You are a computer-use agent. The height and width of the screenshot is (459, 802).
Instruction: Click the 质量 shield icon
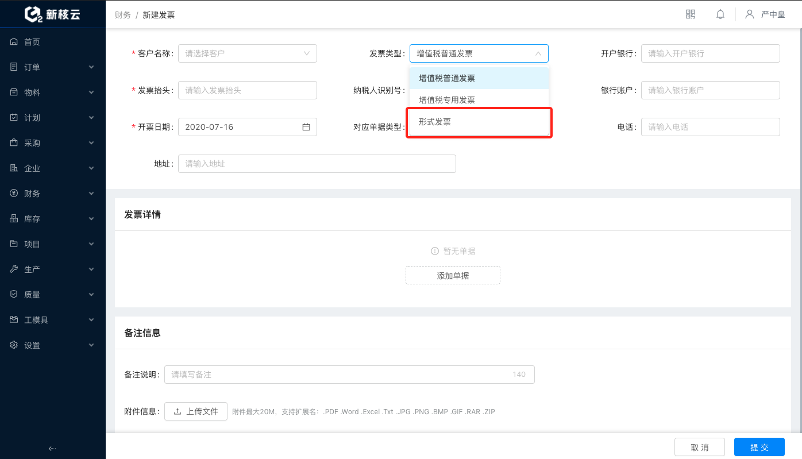click(14, 295)
